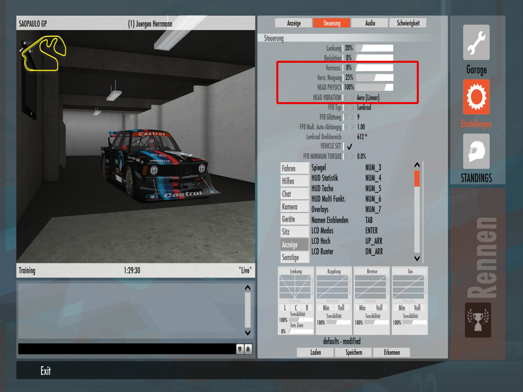Toggle the VEHICLE SET checkmark
Image resolution: width=523 pixels, height=392 pixels.
click(x=350, y=146)
